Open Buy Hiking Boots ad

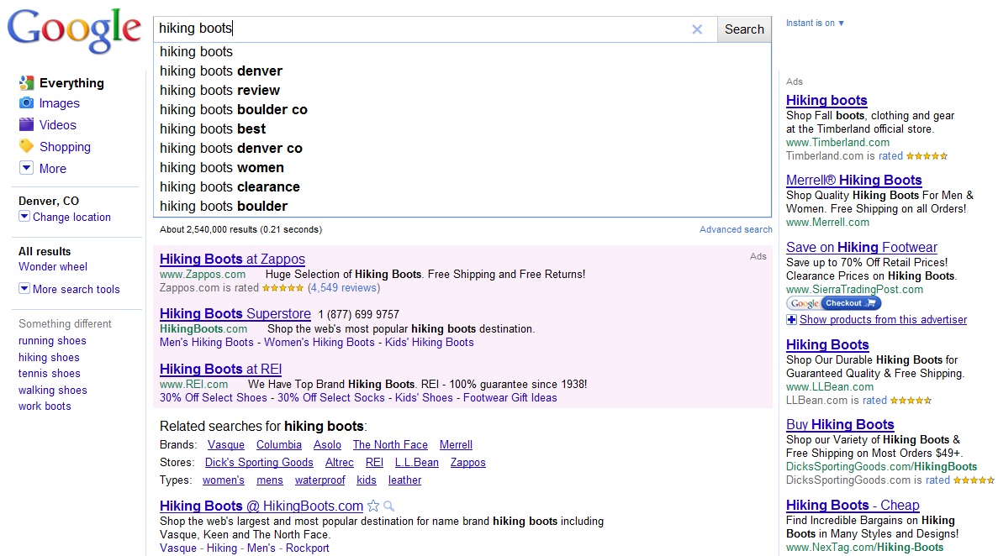click(840, 424)
